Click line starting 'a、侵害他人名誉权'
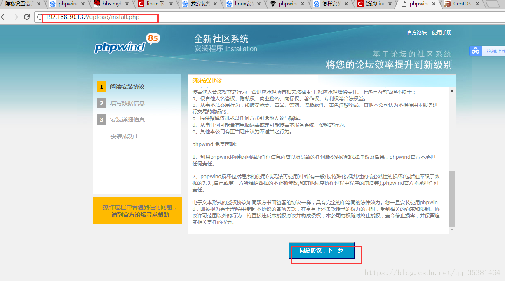 pos(279,99)
